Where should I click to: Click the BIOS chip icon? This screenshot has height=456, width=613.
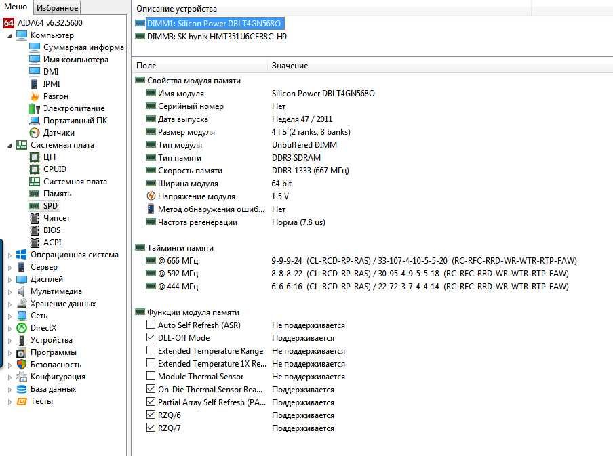click(35, 230)
